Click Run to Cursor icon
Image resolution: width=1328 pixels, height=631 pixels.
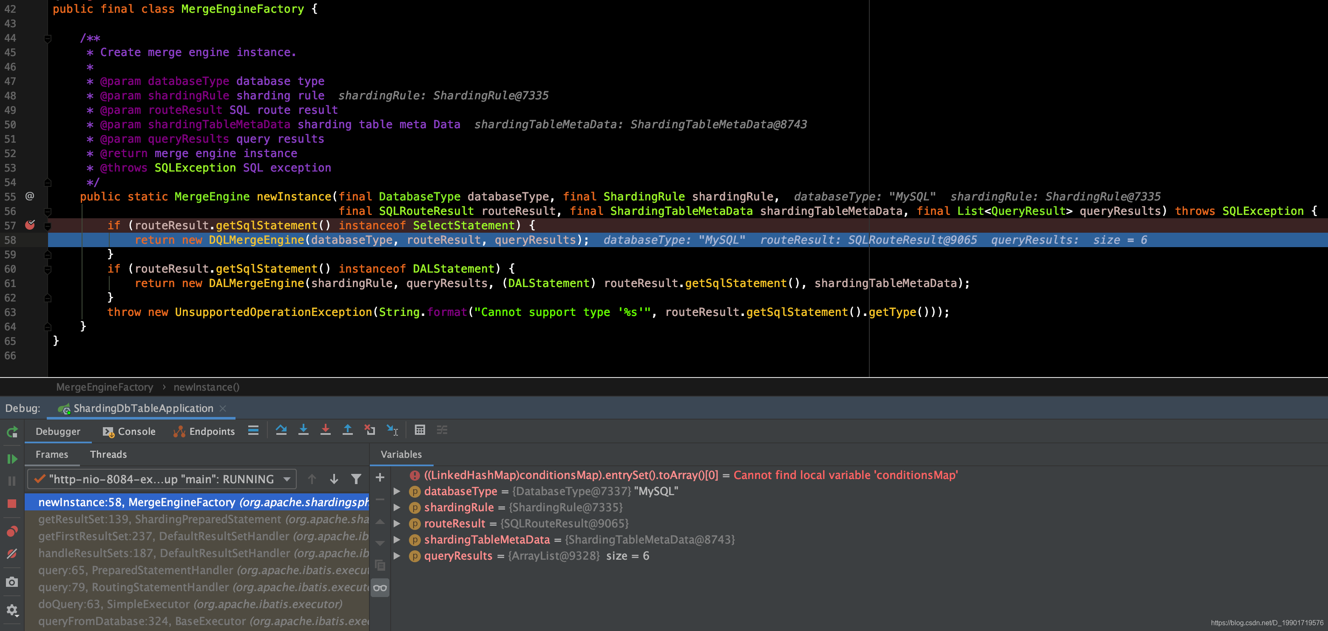(392, 430)
